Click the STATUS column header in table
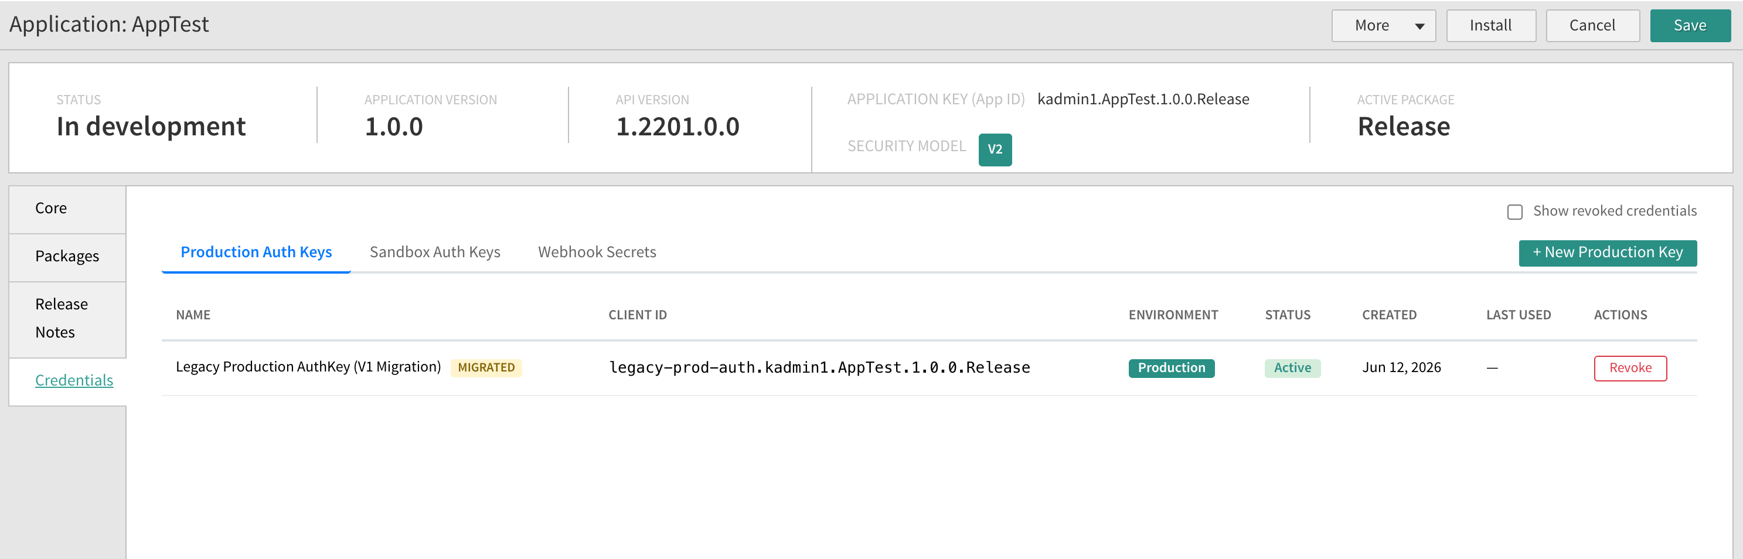1743x559 pixels. tap(1288, 315)
